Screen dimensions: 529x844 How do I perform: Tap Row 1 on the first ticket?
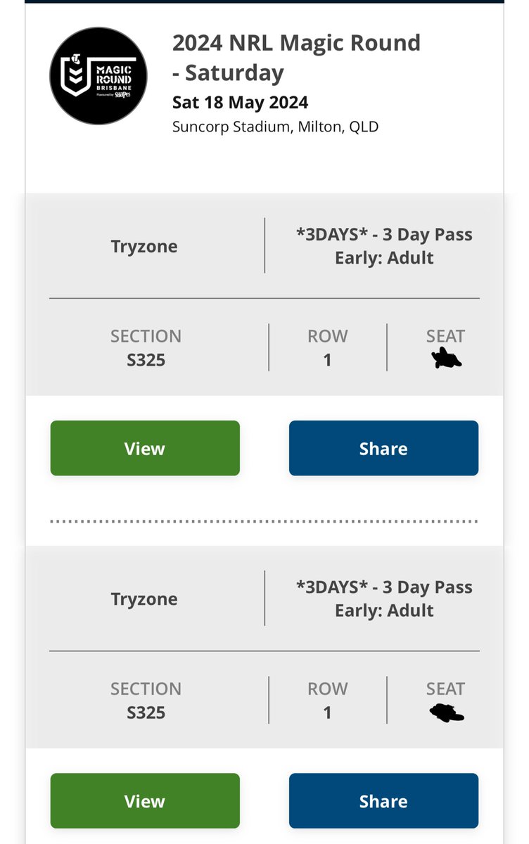(x=327, y=347)
